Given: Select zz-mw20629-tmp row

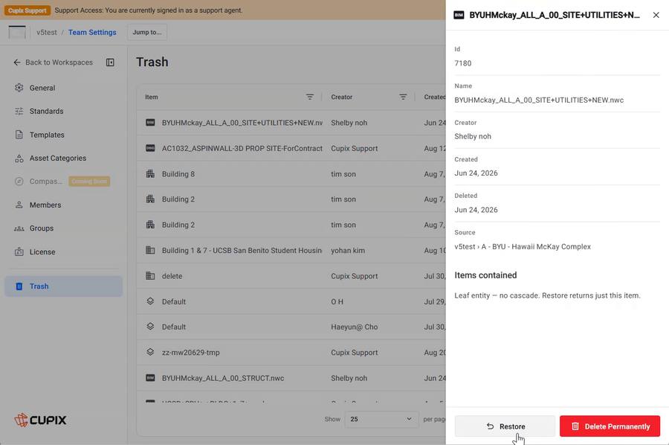Looking at the screenshot, I should 291,352.
